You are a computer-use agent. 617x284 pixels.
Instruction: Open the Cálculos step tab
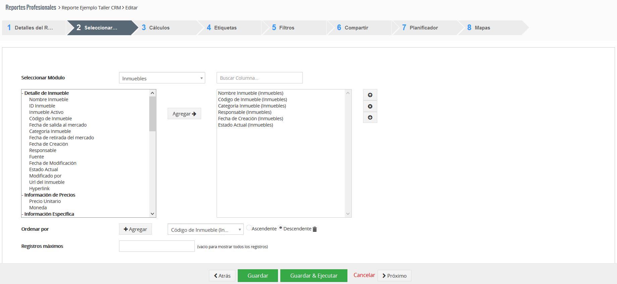pos(159,28)
